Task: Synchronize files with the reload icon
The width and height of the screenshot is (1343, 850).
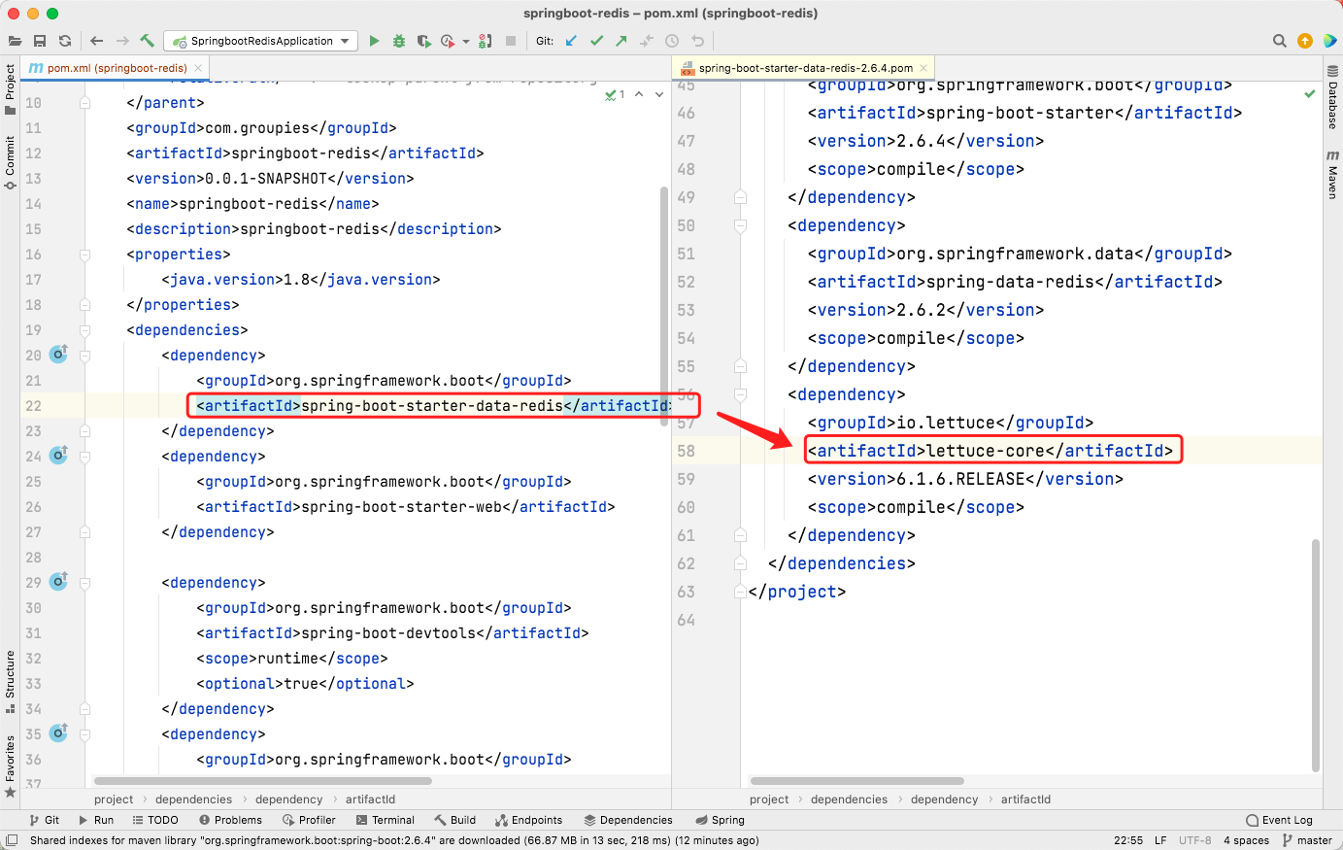Action: point(65,41)
